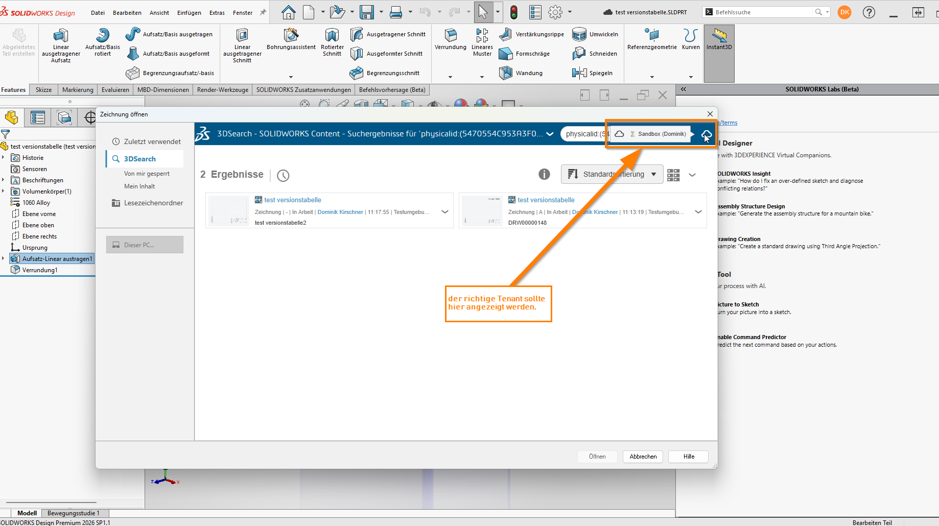Click the Abbrechen button in the dialog
939x526 pixels.
coord(643,457)
